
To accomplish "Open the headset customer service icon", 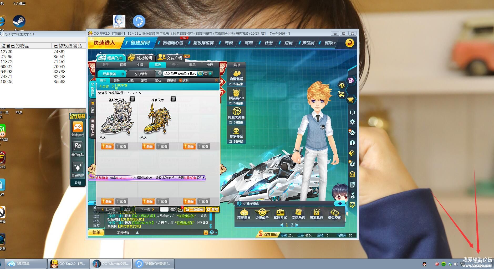I will pos(352,112).
